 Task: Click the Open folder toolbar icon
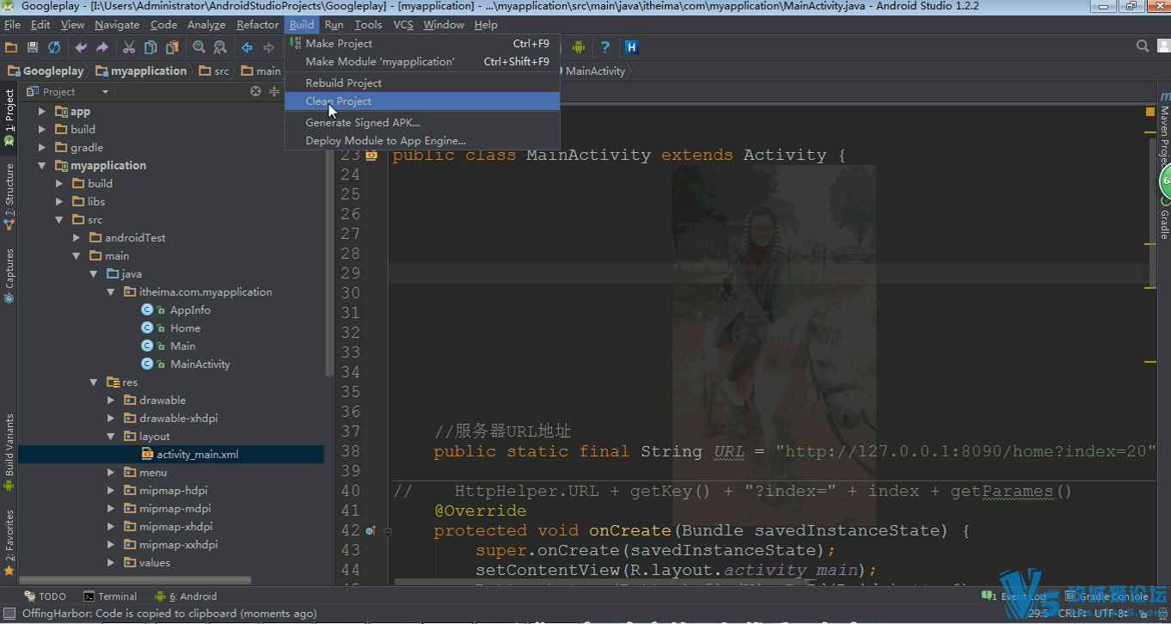(11, 47)
